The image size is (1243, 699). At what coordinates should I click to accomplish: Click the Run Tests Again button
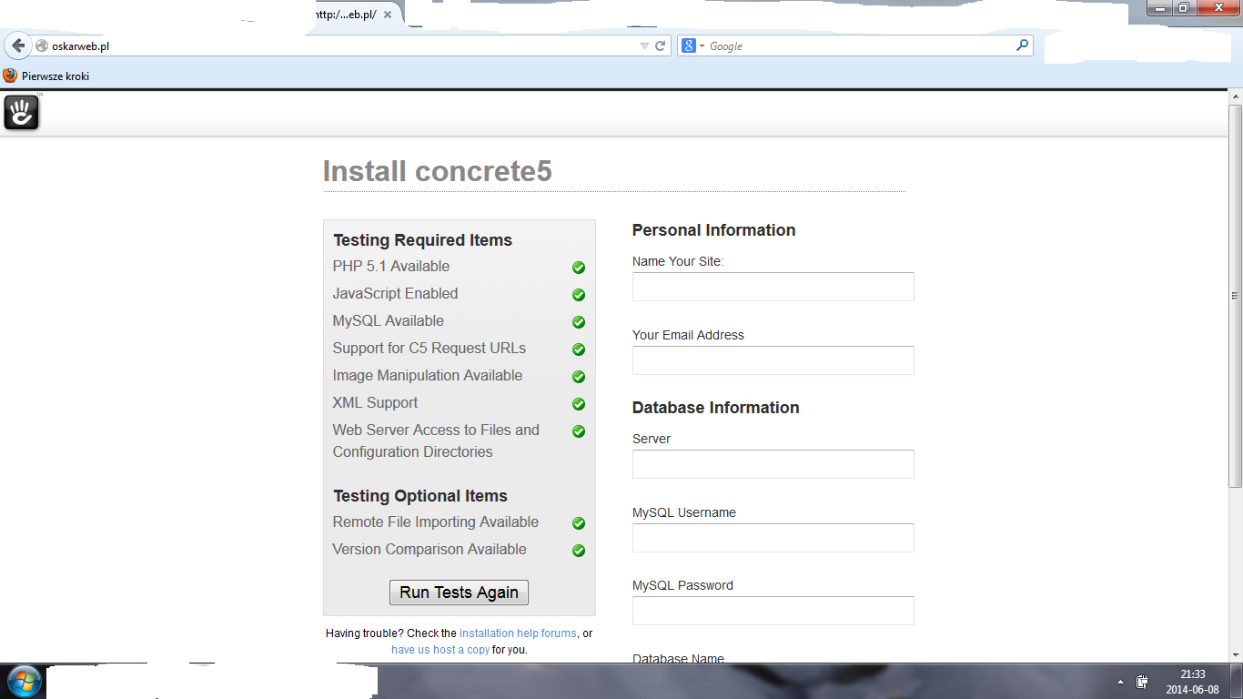(x=459, y=593)
